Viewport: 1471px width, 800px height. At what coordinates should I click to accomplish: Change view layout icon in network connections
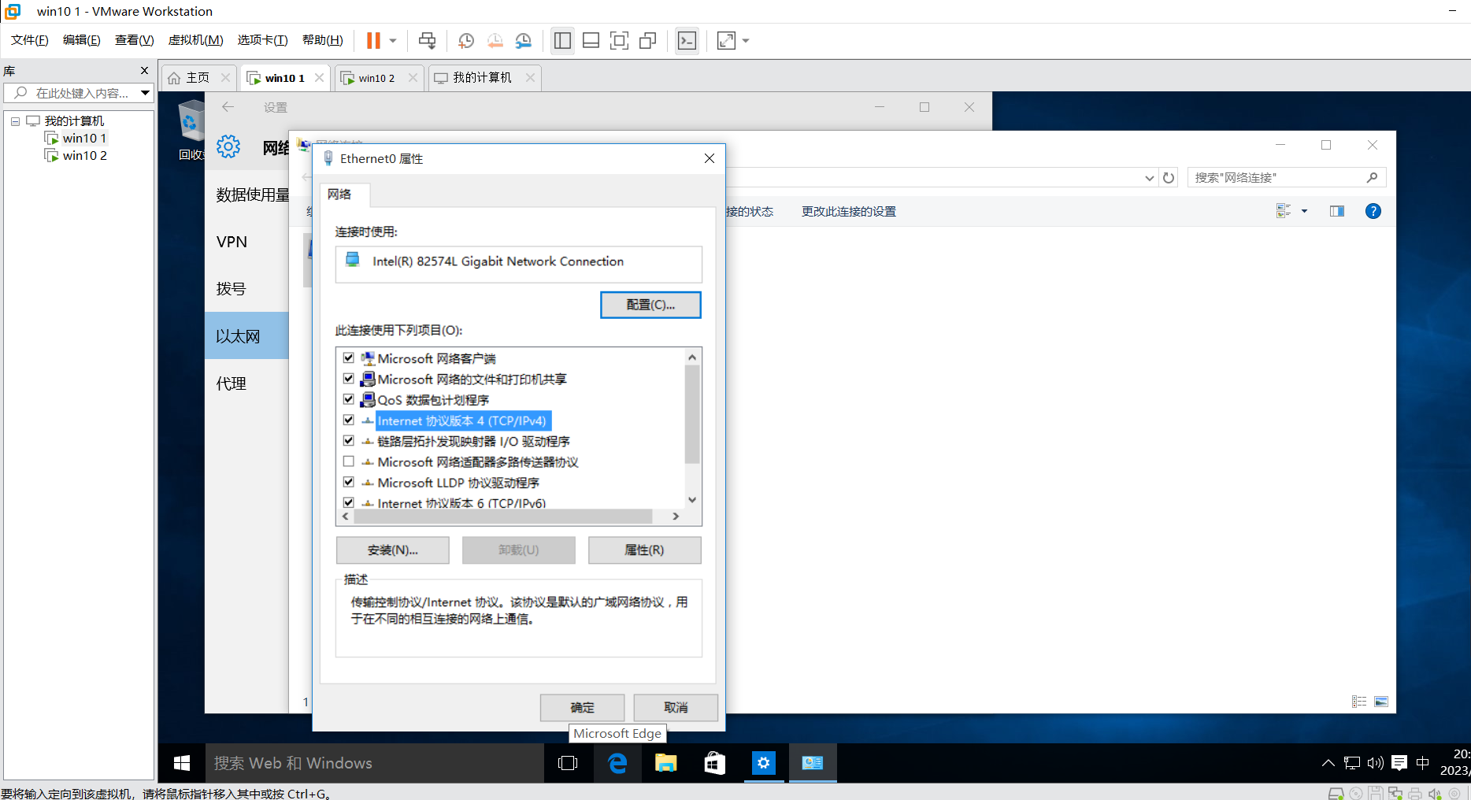pos(1284,211)
